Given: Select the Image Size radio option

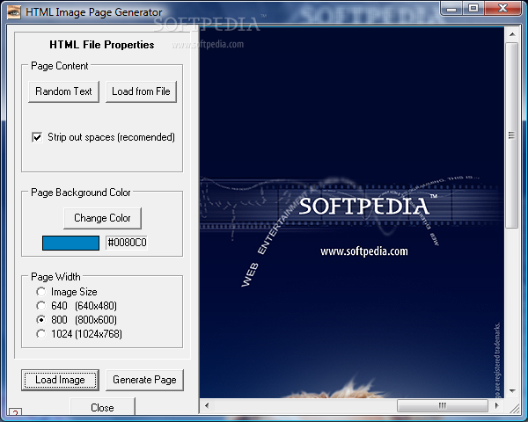Looking at the screenshot, I should (41, 291).
